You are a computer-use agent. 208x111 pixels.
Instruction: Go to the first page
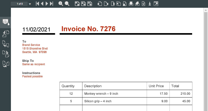pyautogui.click(x=37, y=4)
